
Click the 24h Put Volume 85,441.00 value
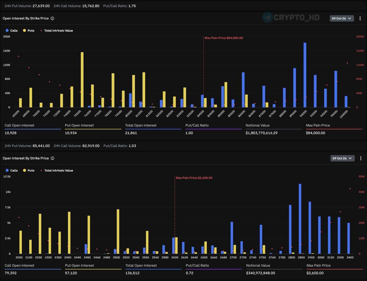41,146
